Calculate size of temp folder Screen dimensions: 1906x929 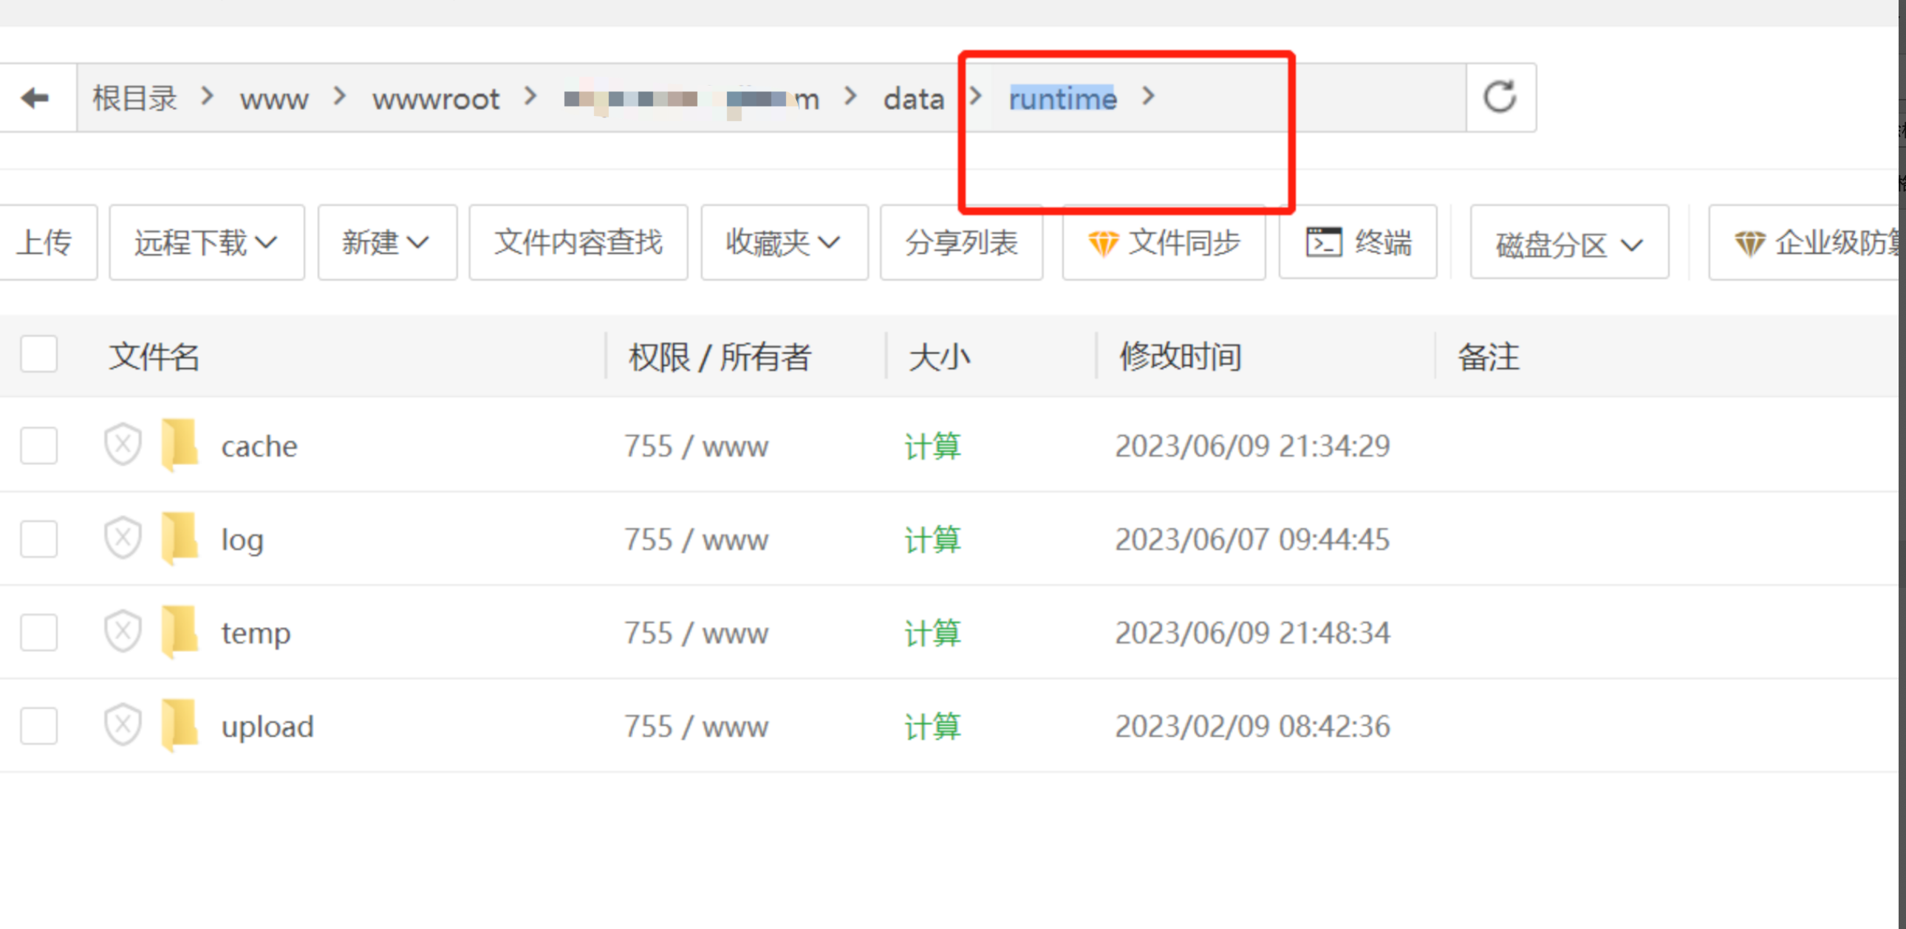(932, 632)
